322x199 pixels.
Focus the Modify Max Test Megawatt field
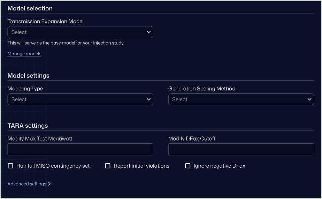80,149
